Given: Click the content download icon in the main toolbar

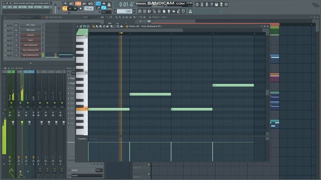Looking at the screenshot, I should pos(190,11).
